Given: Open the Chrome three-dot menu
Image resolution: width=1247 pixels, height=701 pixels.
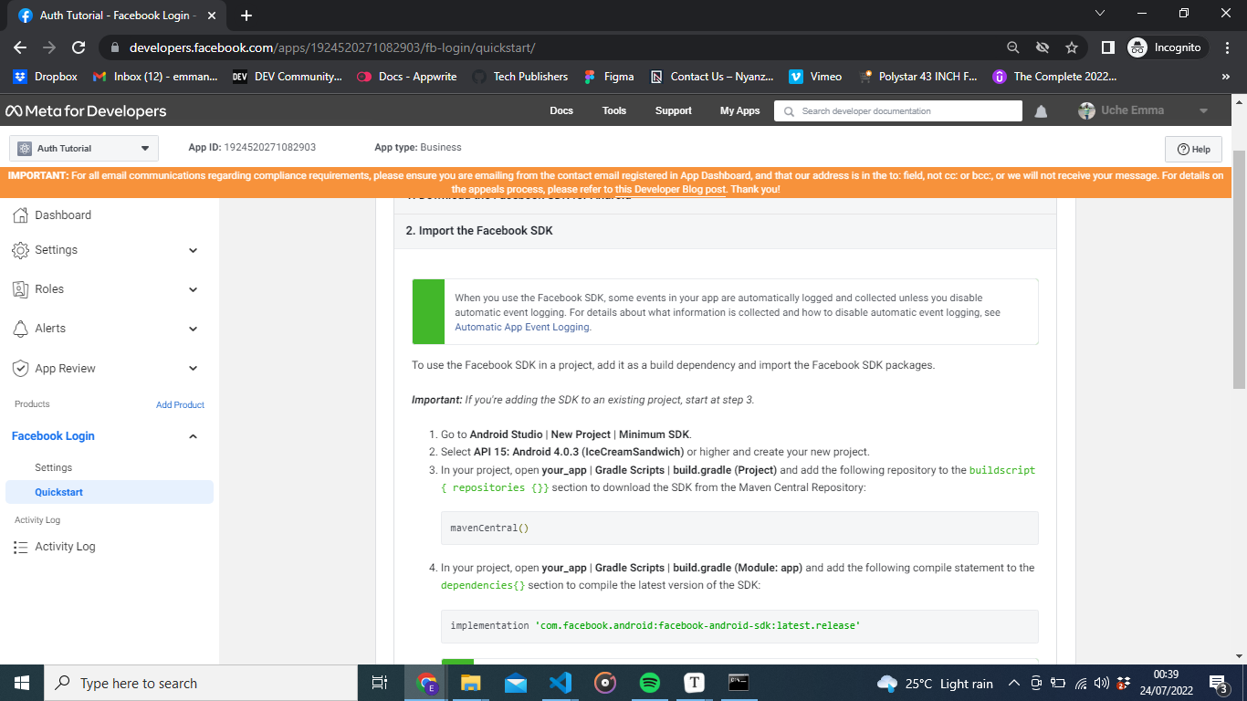Looking at the screenshot, I should (1227, 47).
